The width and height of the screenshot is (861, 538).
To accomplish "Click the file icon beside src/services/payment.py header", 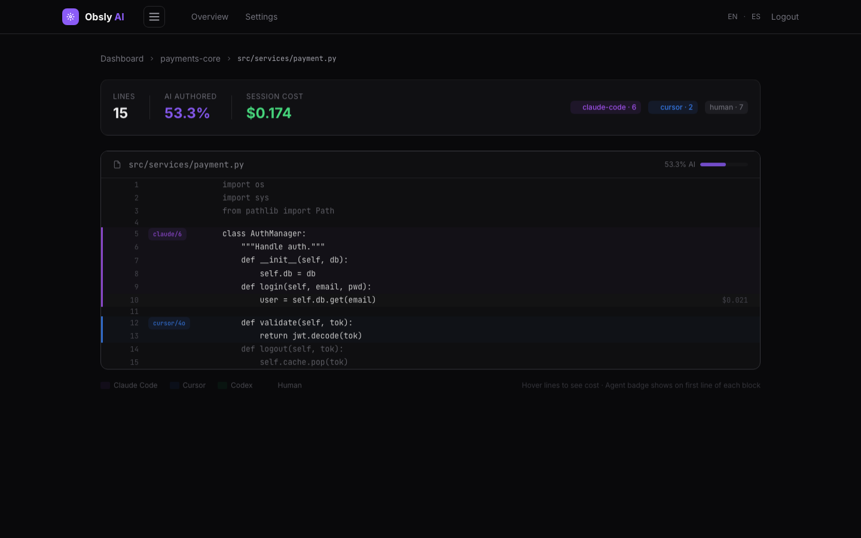I will pos(117,164).
